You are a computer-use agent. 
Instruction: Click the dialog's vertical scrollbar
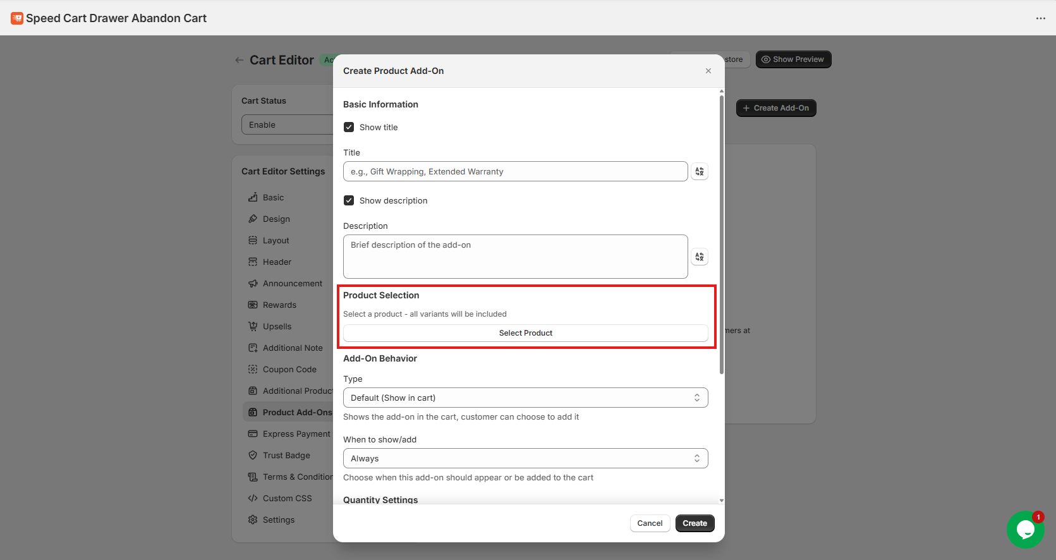pos(722,234)
